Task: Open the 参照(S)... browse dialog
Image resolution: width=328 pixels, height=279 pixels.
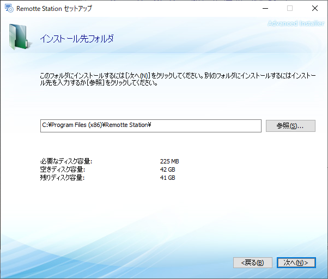Action: coord(290,126)
